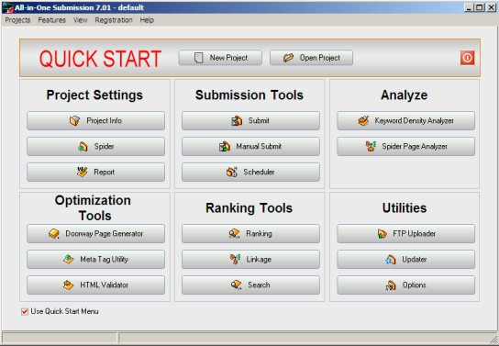
Task: Open the Options utility
Action: 406,285
